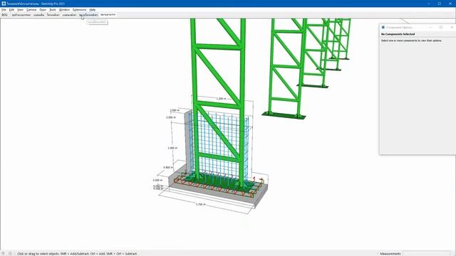456x256 pixels.
Task: Select the 1.200 m dimension label
Action: point(222,99)
